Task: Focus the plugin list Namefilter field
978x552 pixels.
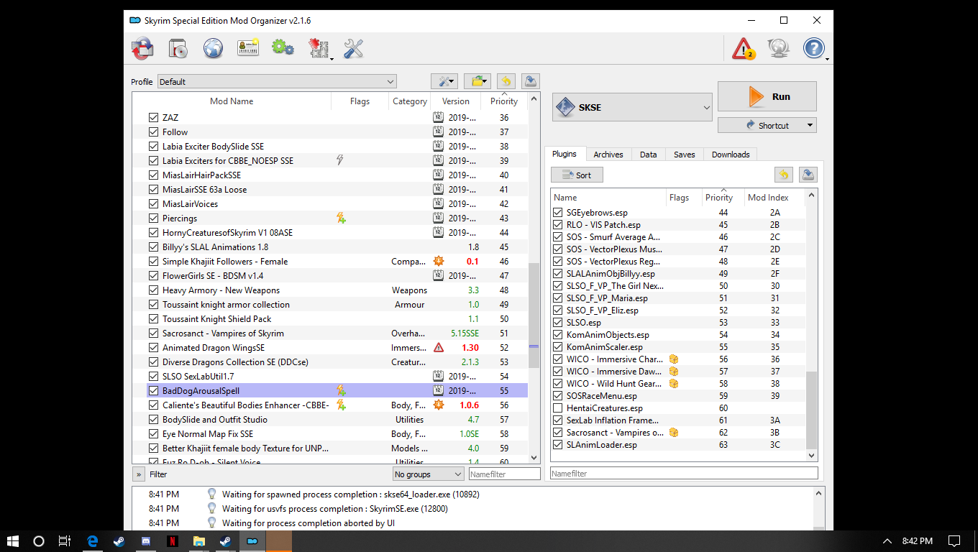Action: (684, 473)
